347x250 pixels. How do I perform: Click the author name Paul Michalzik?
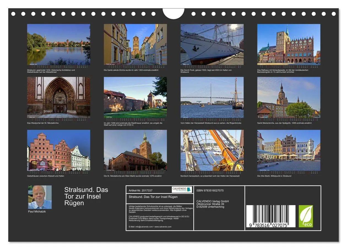pyautogui.click(x=37, y=211)
